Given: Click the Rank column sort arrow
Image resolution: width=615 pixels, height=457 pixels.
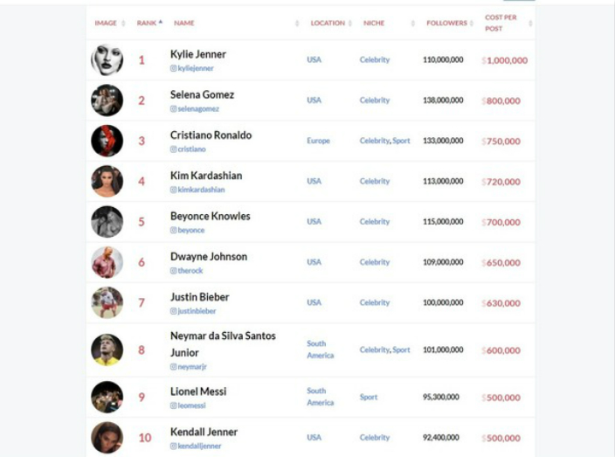Looking at the screenshot, I should pos(161,22).
